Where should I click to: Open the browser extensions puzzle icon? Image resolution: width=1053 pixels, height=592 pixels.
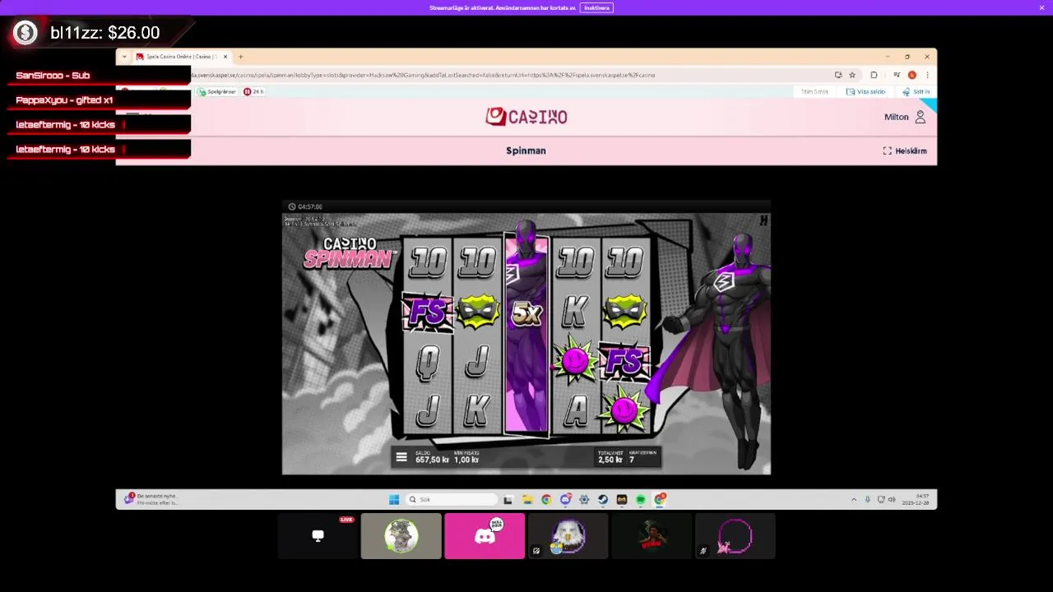[x=874, y=75]
